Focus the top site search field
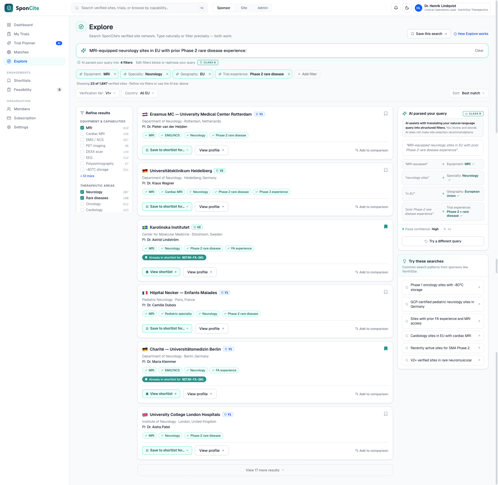The image size is (498, 485). [x=139, y=8]
